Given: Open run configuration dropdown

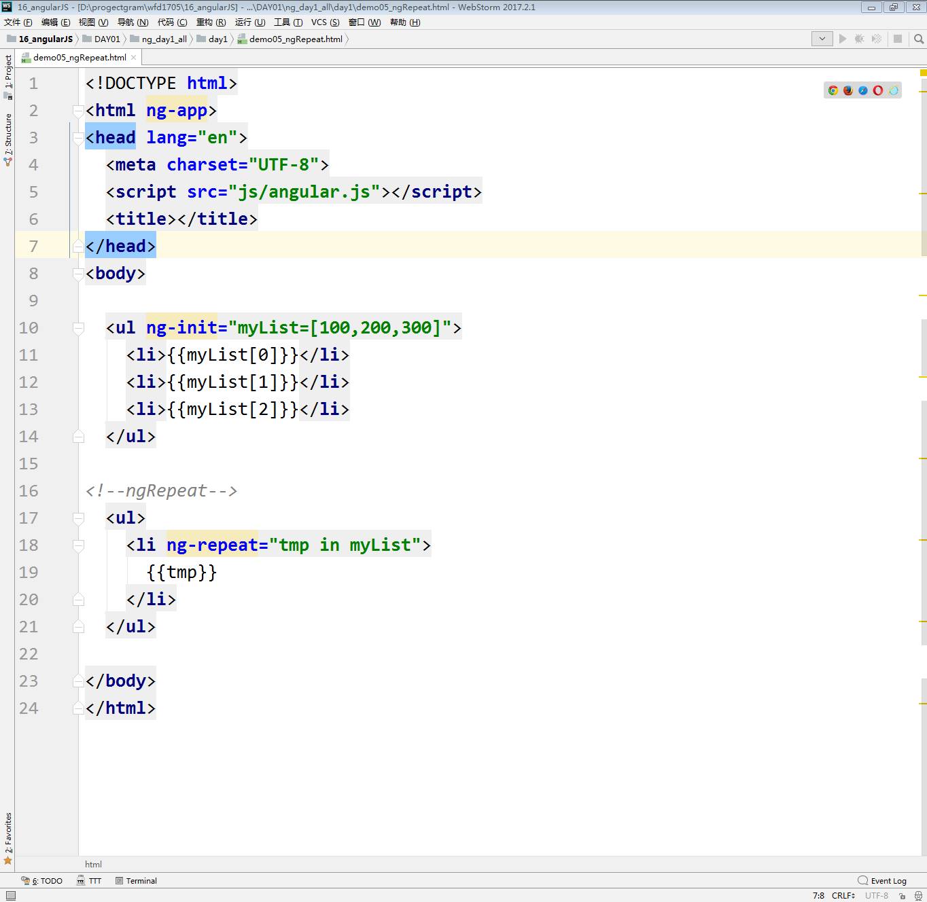Looking at the screenshot, I should click(x=822, y=39).
